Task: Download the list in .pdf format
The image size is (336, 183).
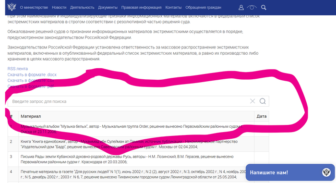Action: tap(30, 86)
